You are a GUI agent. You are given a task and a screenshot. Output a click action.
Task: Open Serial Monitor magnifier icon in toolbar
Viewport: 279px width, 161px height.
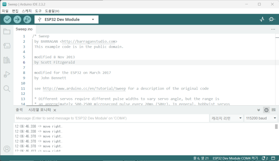click(272, 19)
